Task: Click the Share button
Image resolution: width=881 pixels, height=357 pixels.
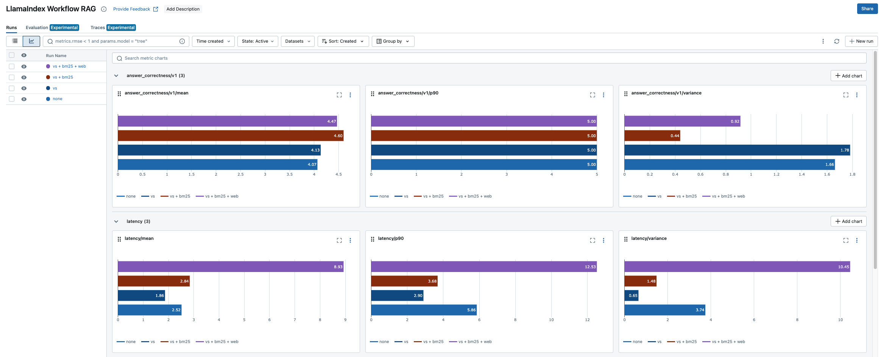Action: click(x=867, y=9)
